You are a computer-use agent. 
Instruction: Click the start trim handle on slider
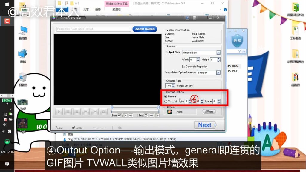tap(112, 107)
